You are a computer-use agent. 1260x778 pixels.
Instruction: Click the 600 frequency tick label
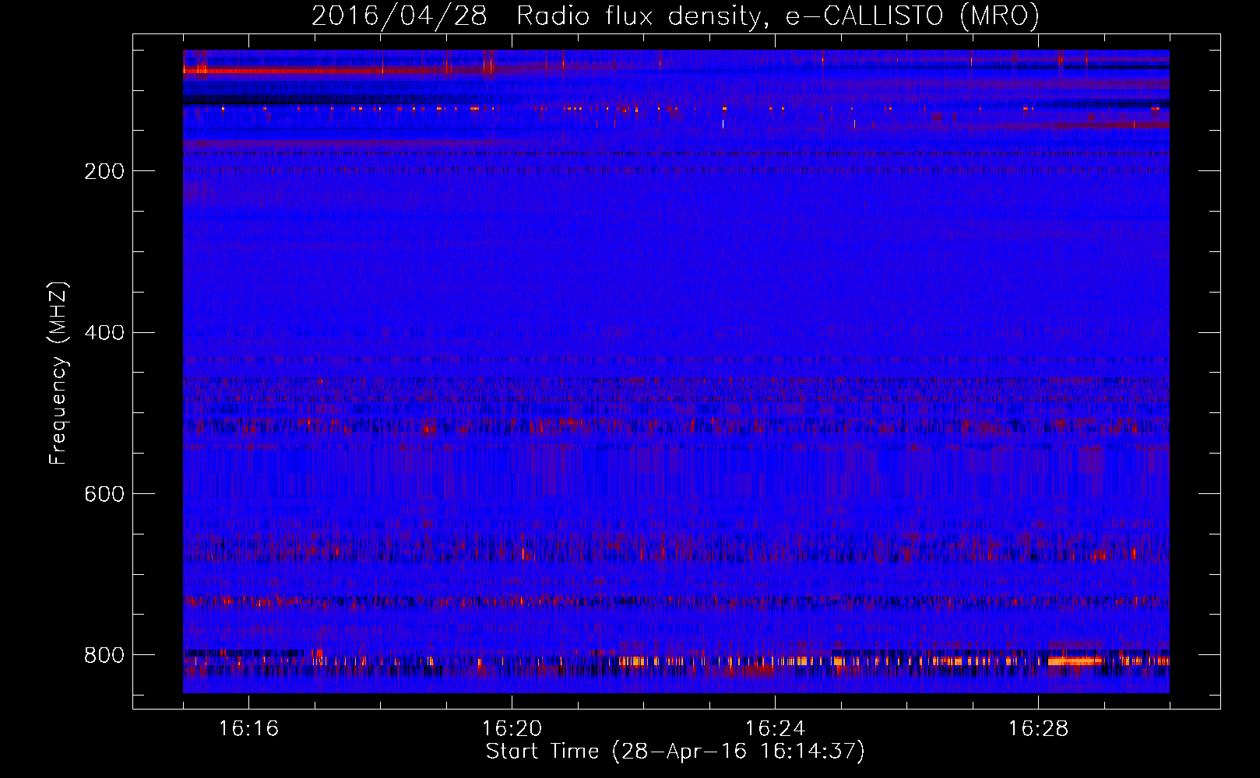104,494
